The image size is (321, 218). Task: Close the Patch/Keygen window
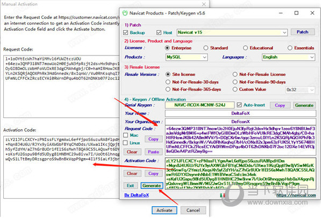click(x=312, y=13)
